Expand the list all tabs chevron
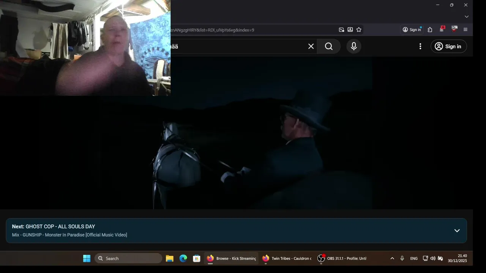486x273 pixels. pyautogui.click(x=467, y=17)
